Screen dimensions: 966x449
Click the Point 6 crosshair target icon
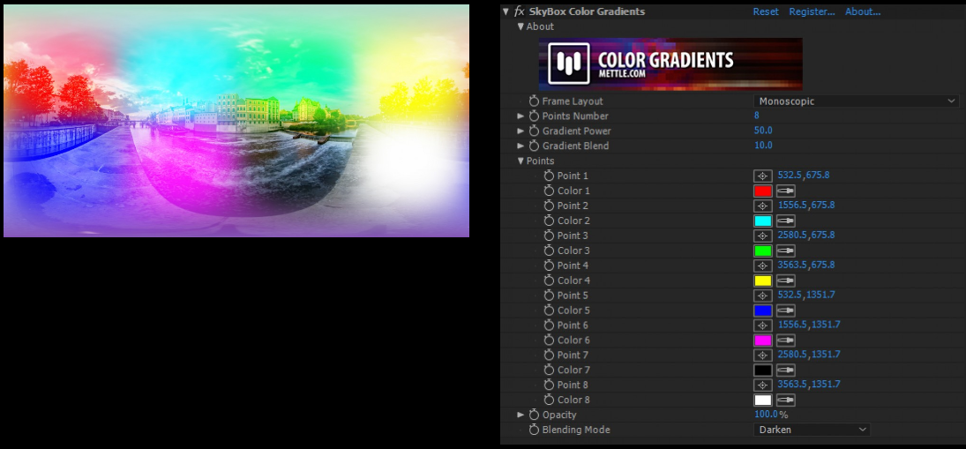(x=763, y=326)
